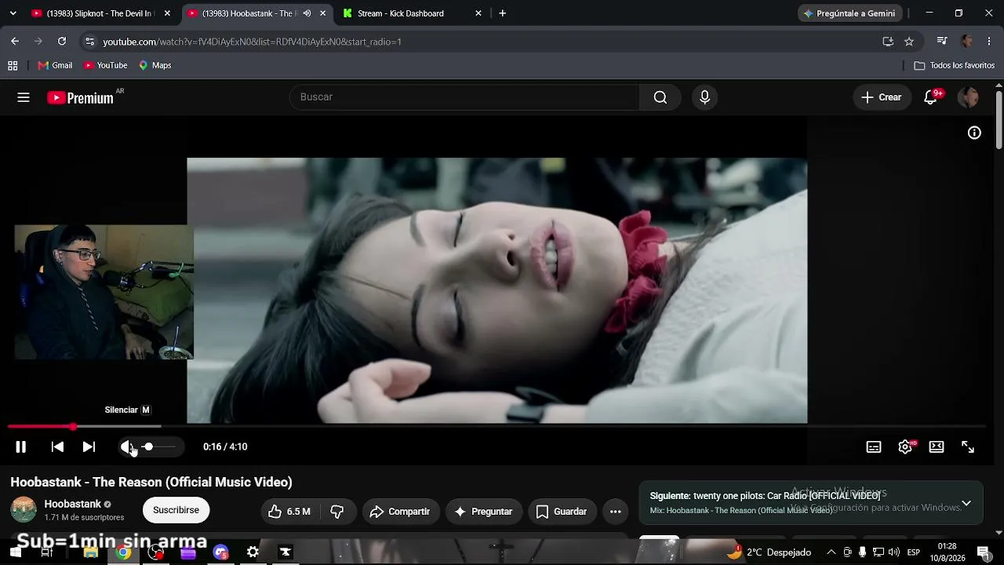
Task: Dislike the video with thumbs down
Action: 337,512
